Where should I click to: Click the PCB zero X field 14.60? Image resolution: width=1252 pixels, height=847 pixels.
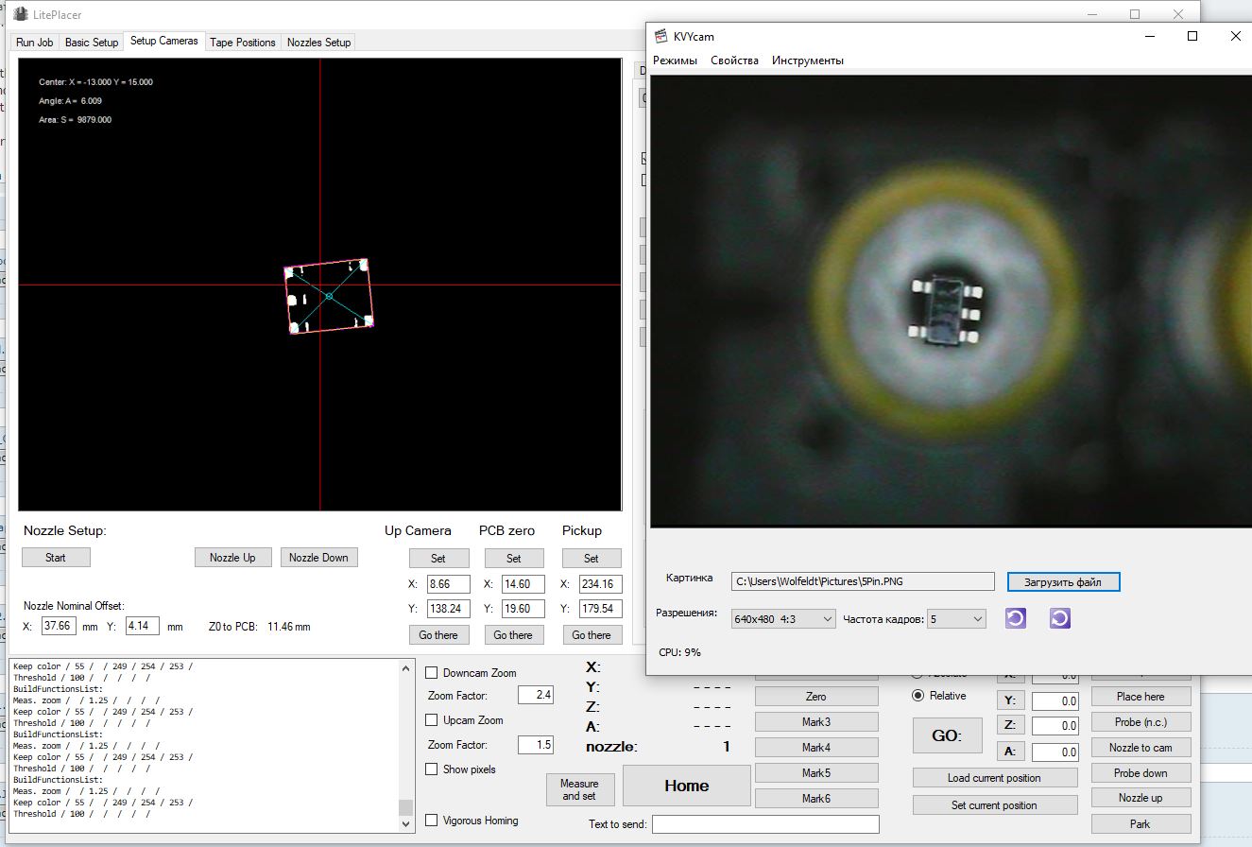pos(524,584)
